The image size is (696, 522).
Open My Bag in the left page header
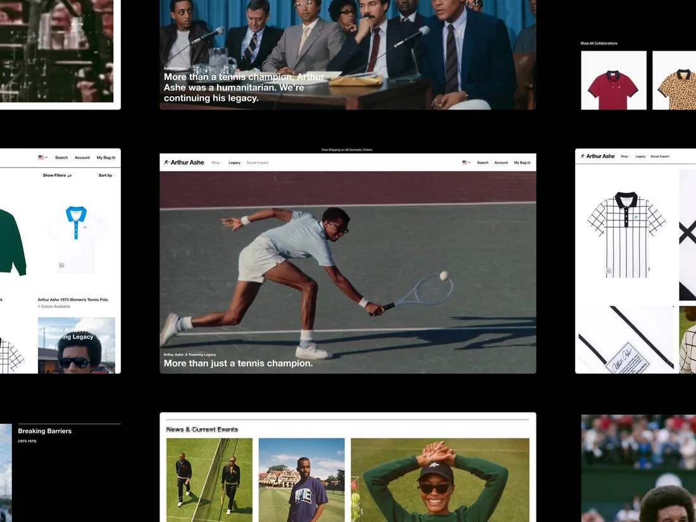coord(106,158)
